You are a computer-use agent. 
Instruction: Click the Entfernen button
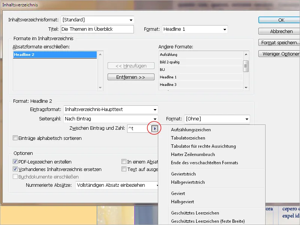[x=131, y=77]
